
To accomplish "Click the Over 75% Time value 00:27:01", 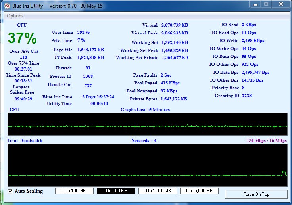I will click(x=23, y=69).
